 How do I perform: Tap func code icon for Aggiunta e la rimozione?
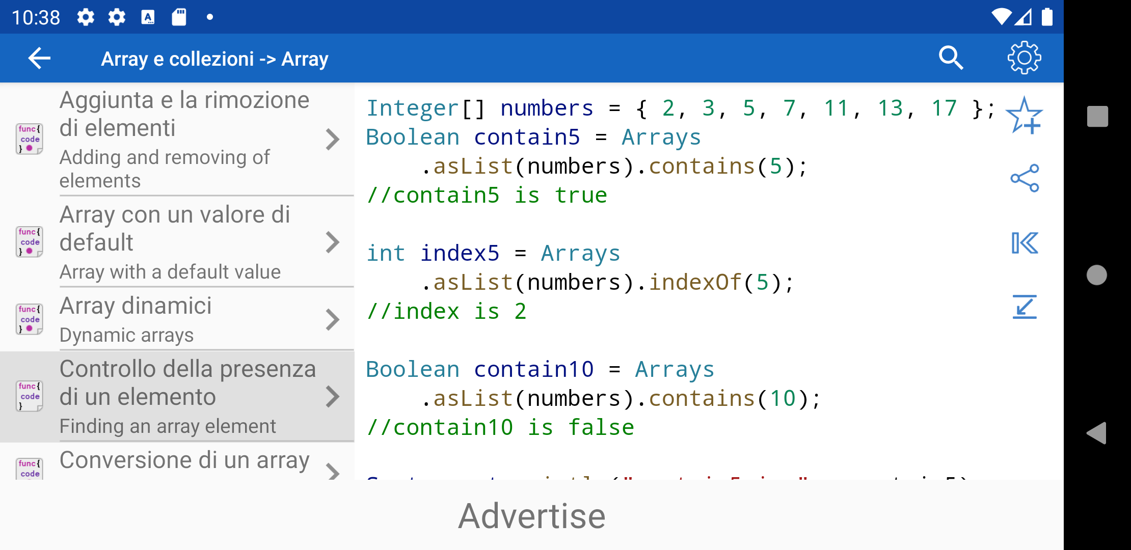coord(29,139)
